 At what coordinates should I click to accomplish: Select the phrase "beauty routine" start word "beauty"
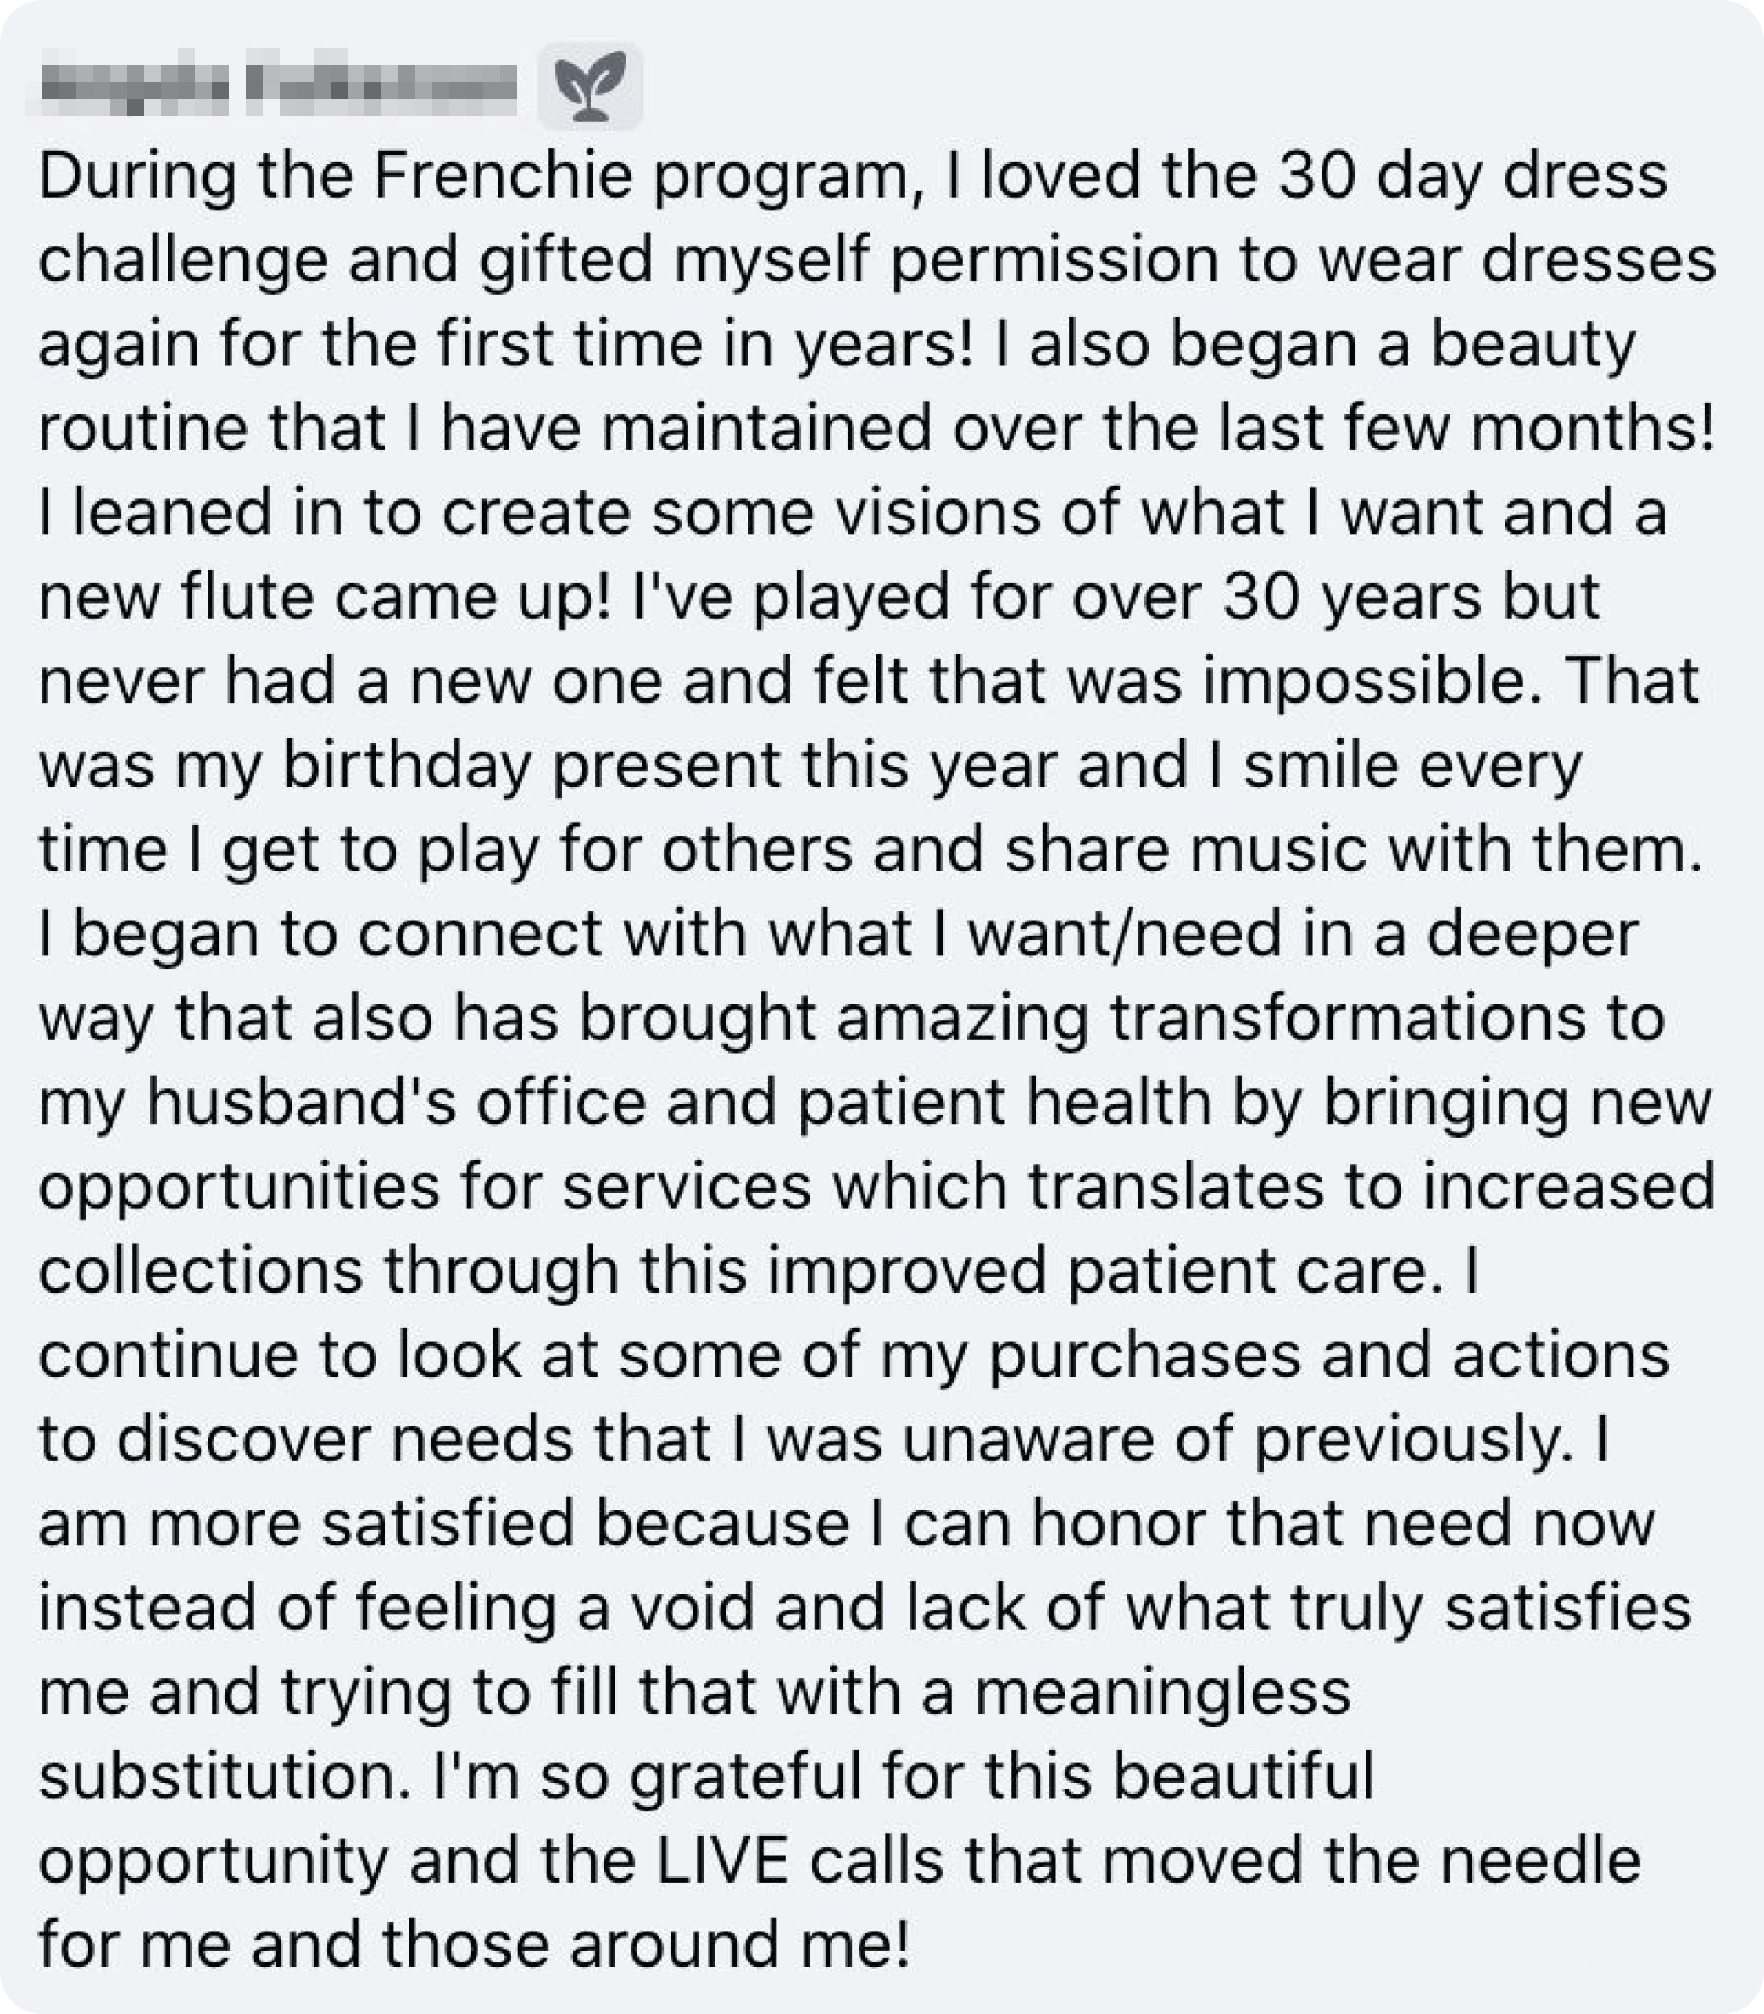[x=1533, y=347]
